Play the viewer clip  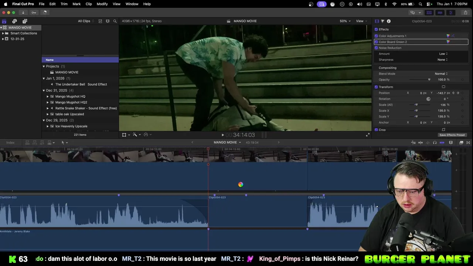222,135
